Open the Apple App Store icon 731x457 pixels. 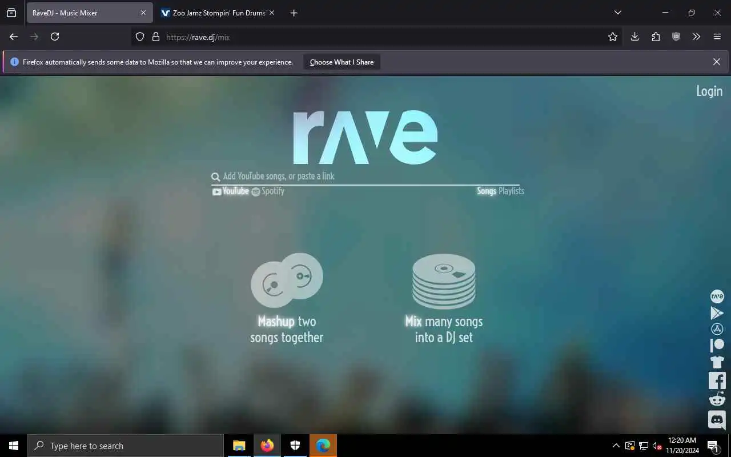click(717, 329)
